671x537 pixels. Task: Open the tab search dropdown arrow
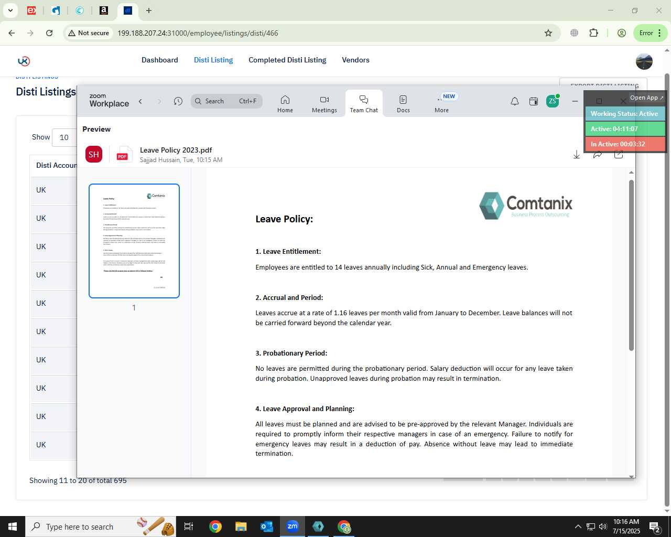coord(10,10)
